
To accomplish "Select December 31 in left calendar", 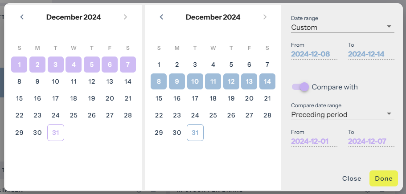I will (x=56, y=133).
